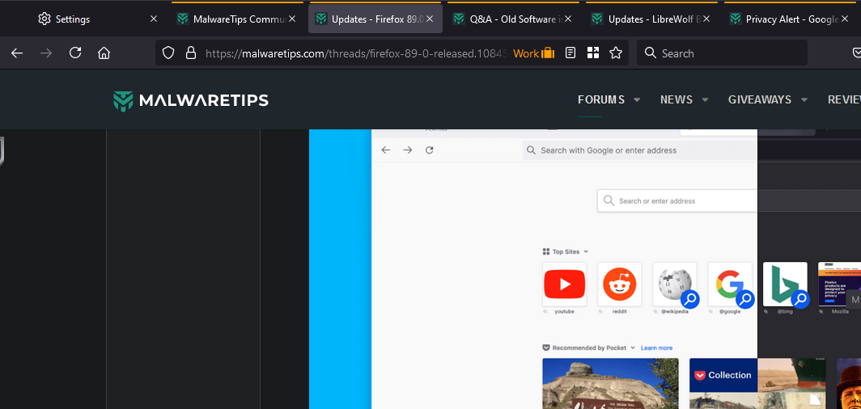Expand Recommended by Pocket chevron in image
The height and width of the screenshot is (409, 861).
(633, 348)
